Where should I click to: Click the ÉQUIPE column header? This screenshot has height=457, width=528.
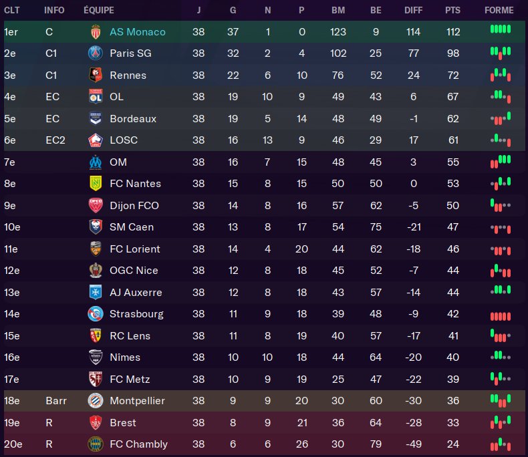tap(99, 11)
